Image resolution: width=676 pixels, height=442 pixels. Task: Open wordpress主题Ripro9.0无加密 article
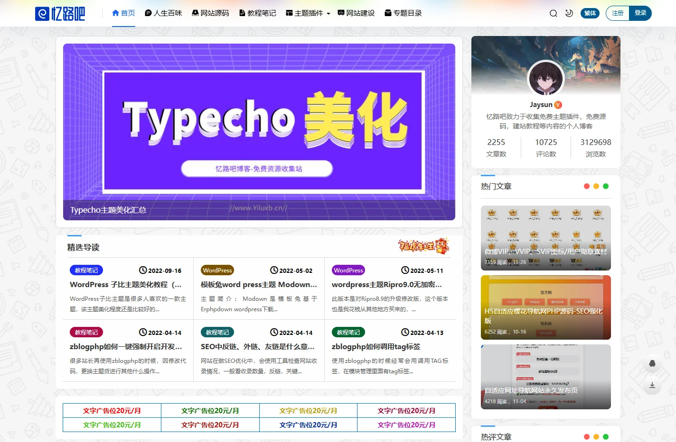coord(387,285)
